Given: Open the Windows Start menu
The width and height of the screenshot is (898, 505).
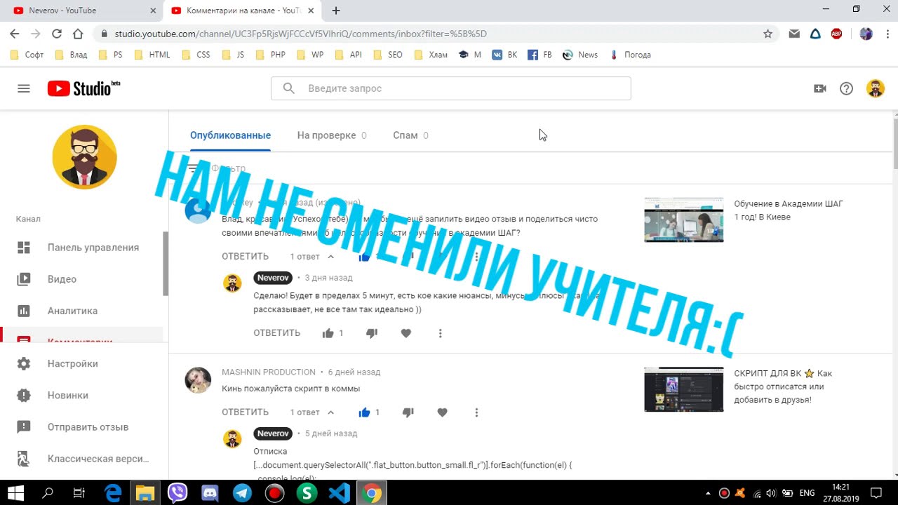Looking at the screenshot, I should click(x=15, y=493).
